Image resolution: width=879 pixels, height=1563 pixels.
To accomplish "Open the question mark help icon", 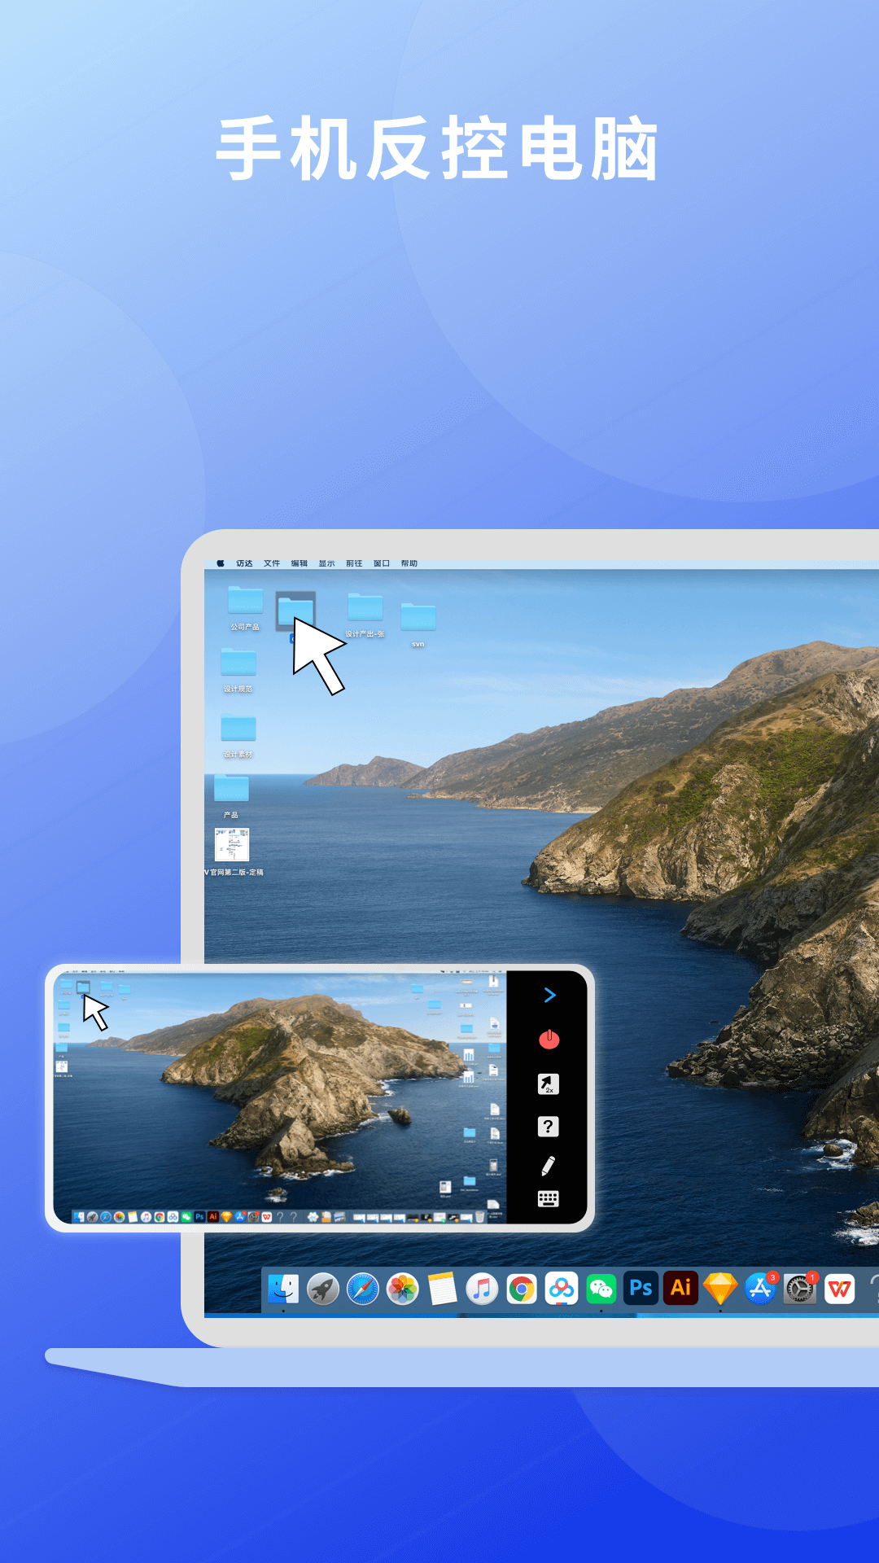I will (x=549, y=1127).
